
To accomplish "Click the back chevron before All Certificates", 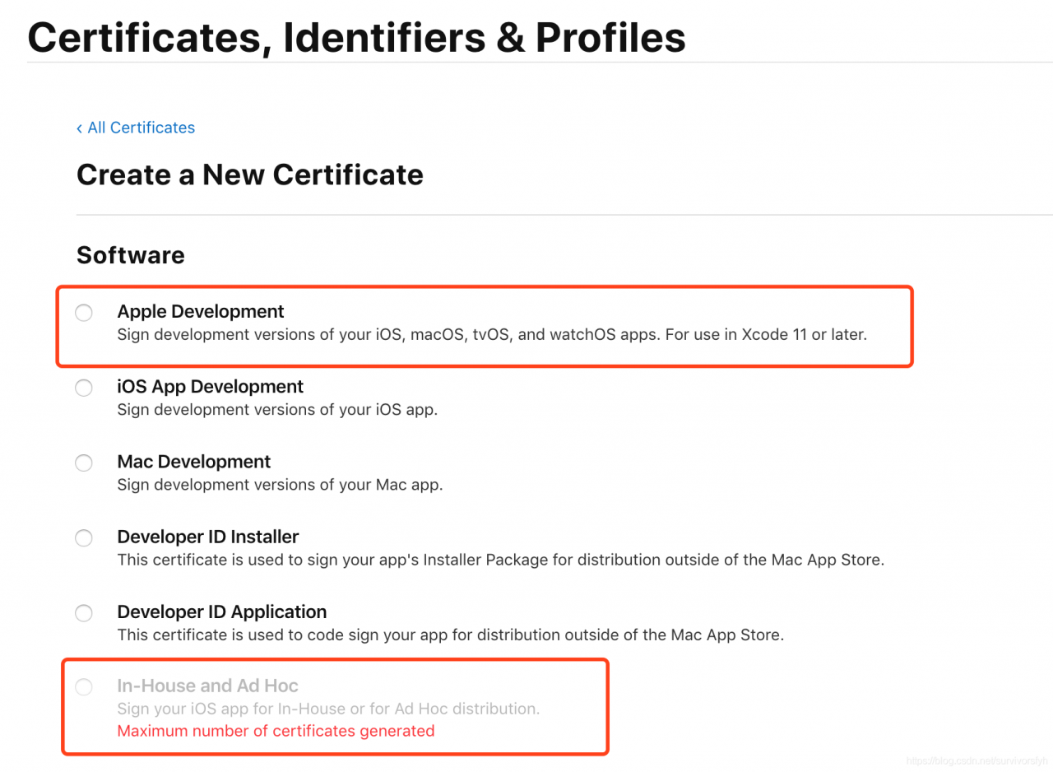I will (79, 128).
